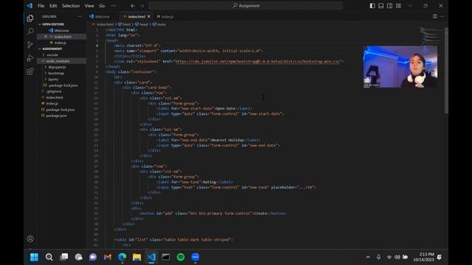Collapse the ASSIGNMENT folder section
This screenshot has height=265, width=472.
[x=40, y=49]
